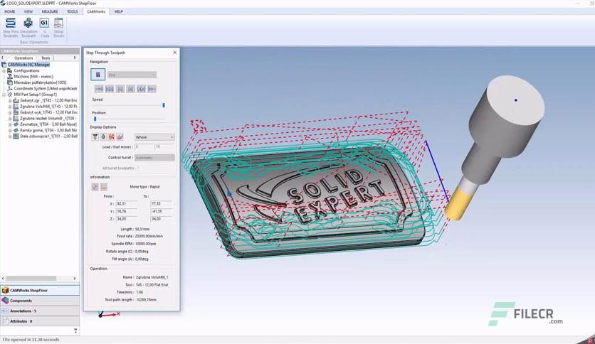Select Machine [Mill - metric] node
The image size is (595, 344).
(x=33, y=77)
